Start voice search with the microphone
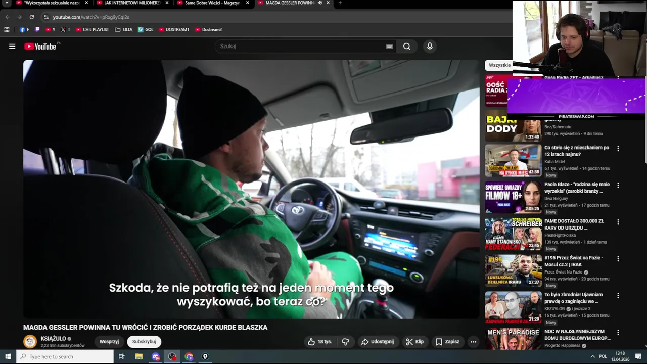 (x=430, y=47)
